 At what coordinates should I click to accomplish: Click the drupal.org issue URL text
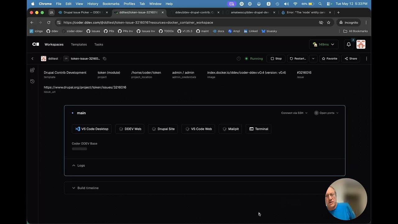85,87
